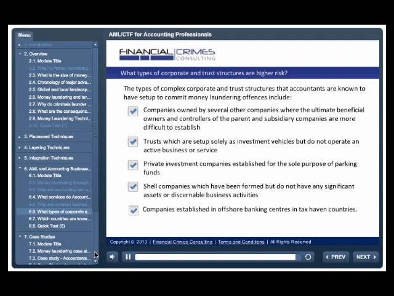Toggle the Trusts as investment vehicles checkbox
The width and height of the screenshot is (394, 296).
click(x=133, y=142)
